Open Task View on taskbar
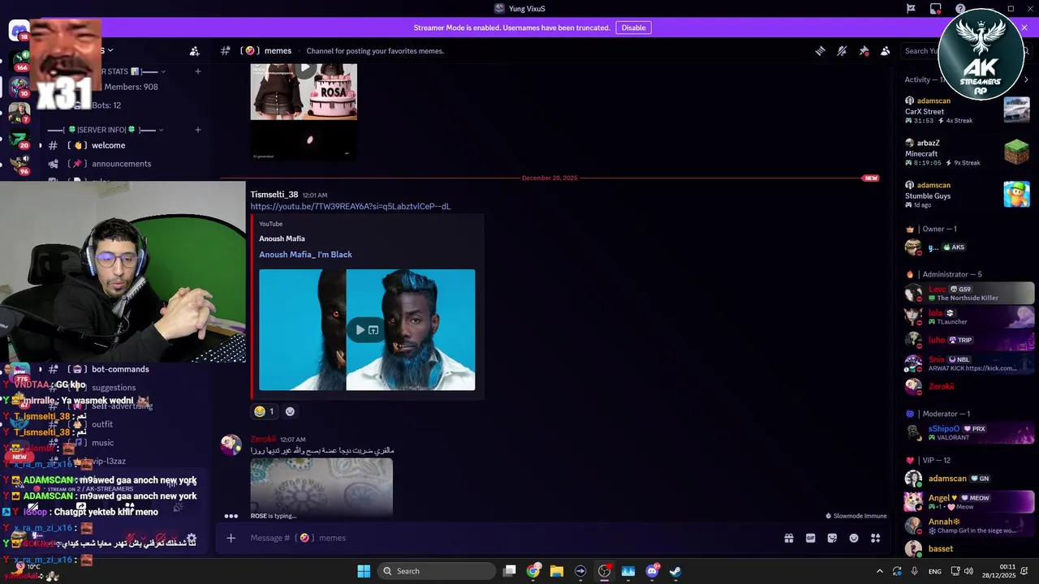 [509, 571]
